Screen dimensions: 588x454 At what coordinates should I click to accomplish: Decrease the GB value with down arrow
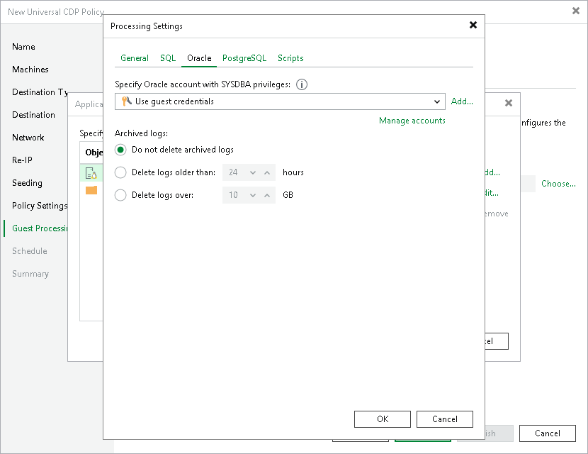pyautogui.click(x=253, y=195)
